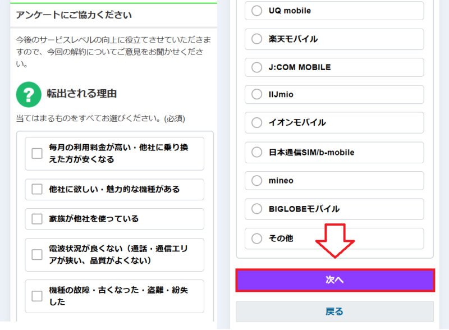The width and height of the screenshot is (449, 330).
Task: Pick the IIJmio radio button
Action: click(256, 94)
